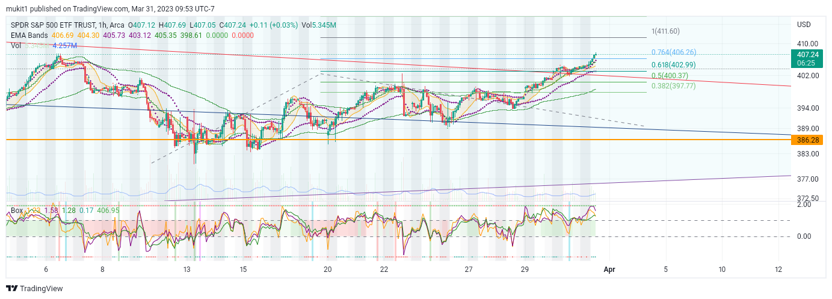Image resolution: width=832 pixels, height=299 pixels.
Task: Click the date axis label 20
Action: point(328,268)
